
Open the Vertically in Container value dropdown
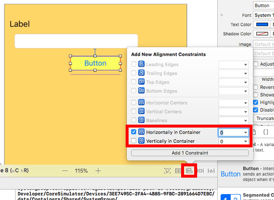click(245, 141)
